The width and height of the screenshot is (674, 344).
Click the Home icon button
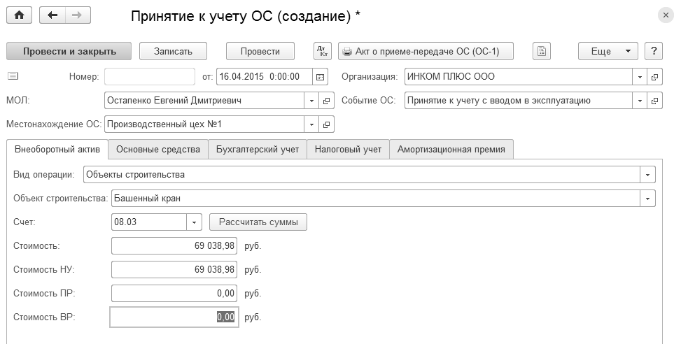(19, 15)
